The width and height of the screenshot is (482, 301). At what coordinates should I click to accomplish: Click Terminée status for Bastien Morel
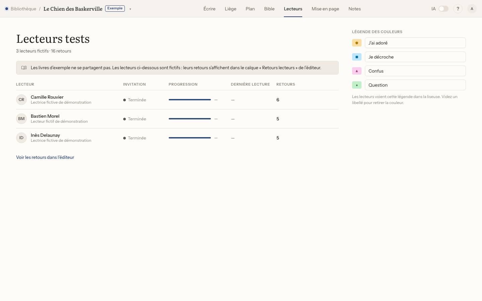pos(135,119)
